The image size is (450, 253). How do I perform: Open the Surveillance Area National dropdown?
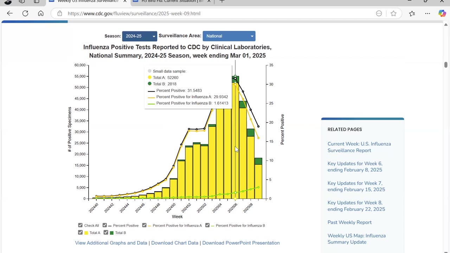pos(229,36)
